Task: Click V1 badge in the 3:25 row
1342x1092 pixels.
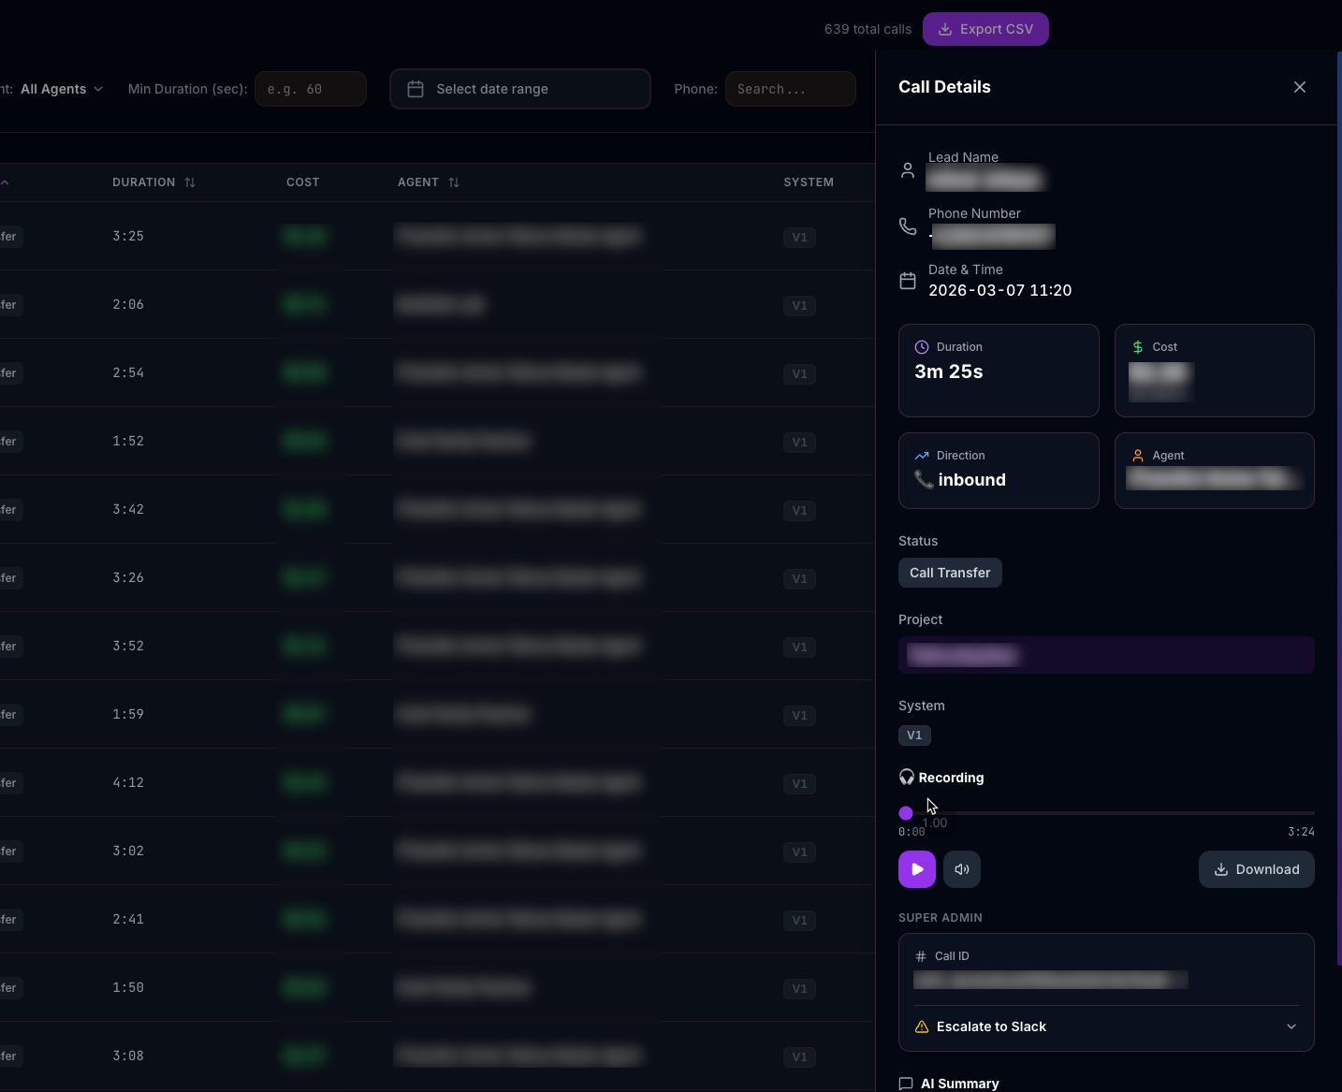Action: (x=799, y=238)
